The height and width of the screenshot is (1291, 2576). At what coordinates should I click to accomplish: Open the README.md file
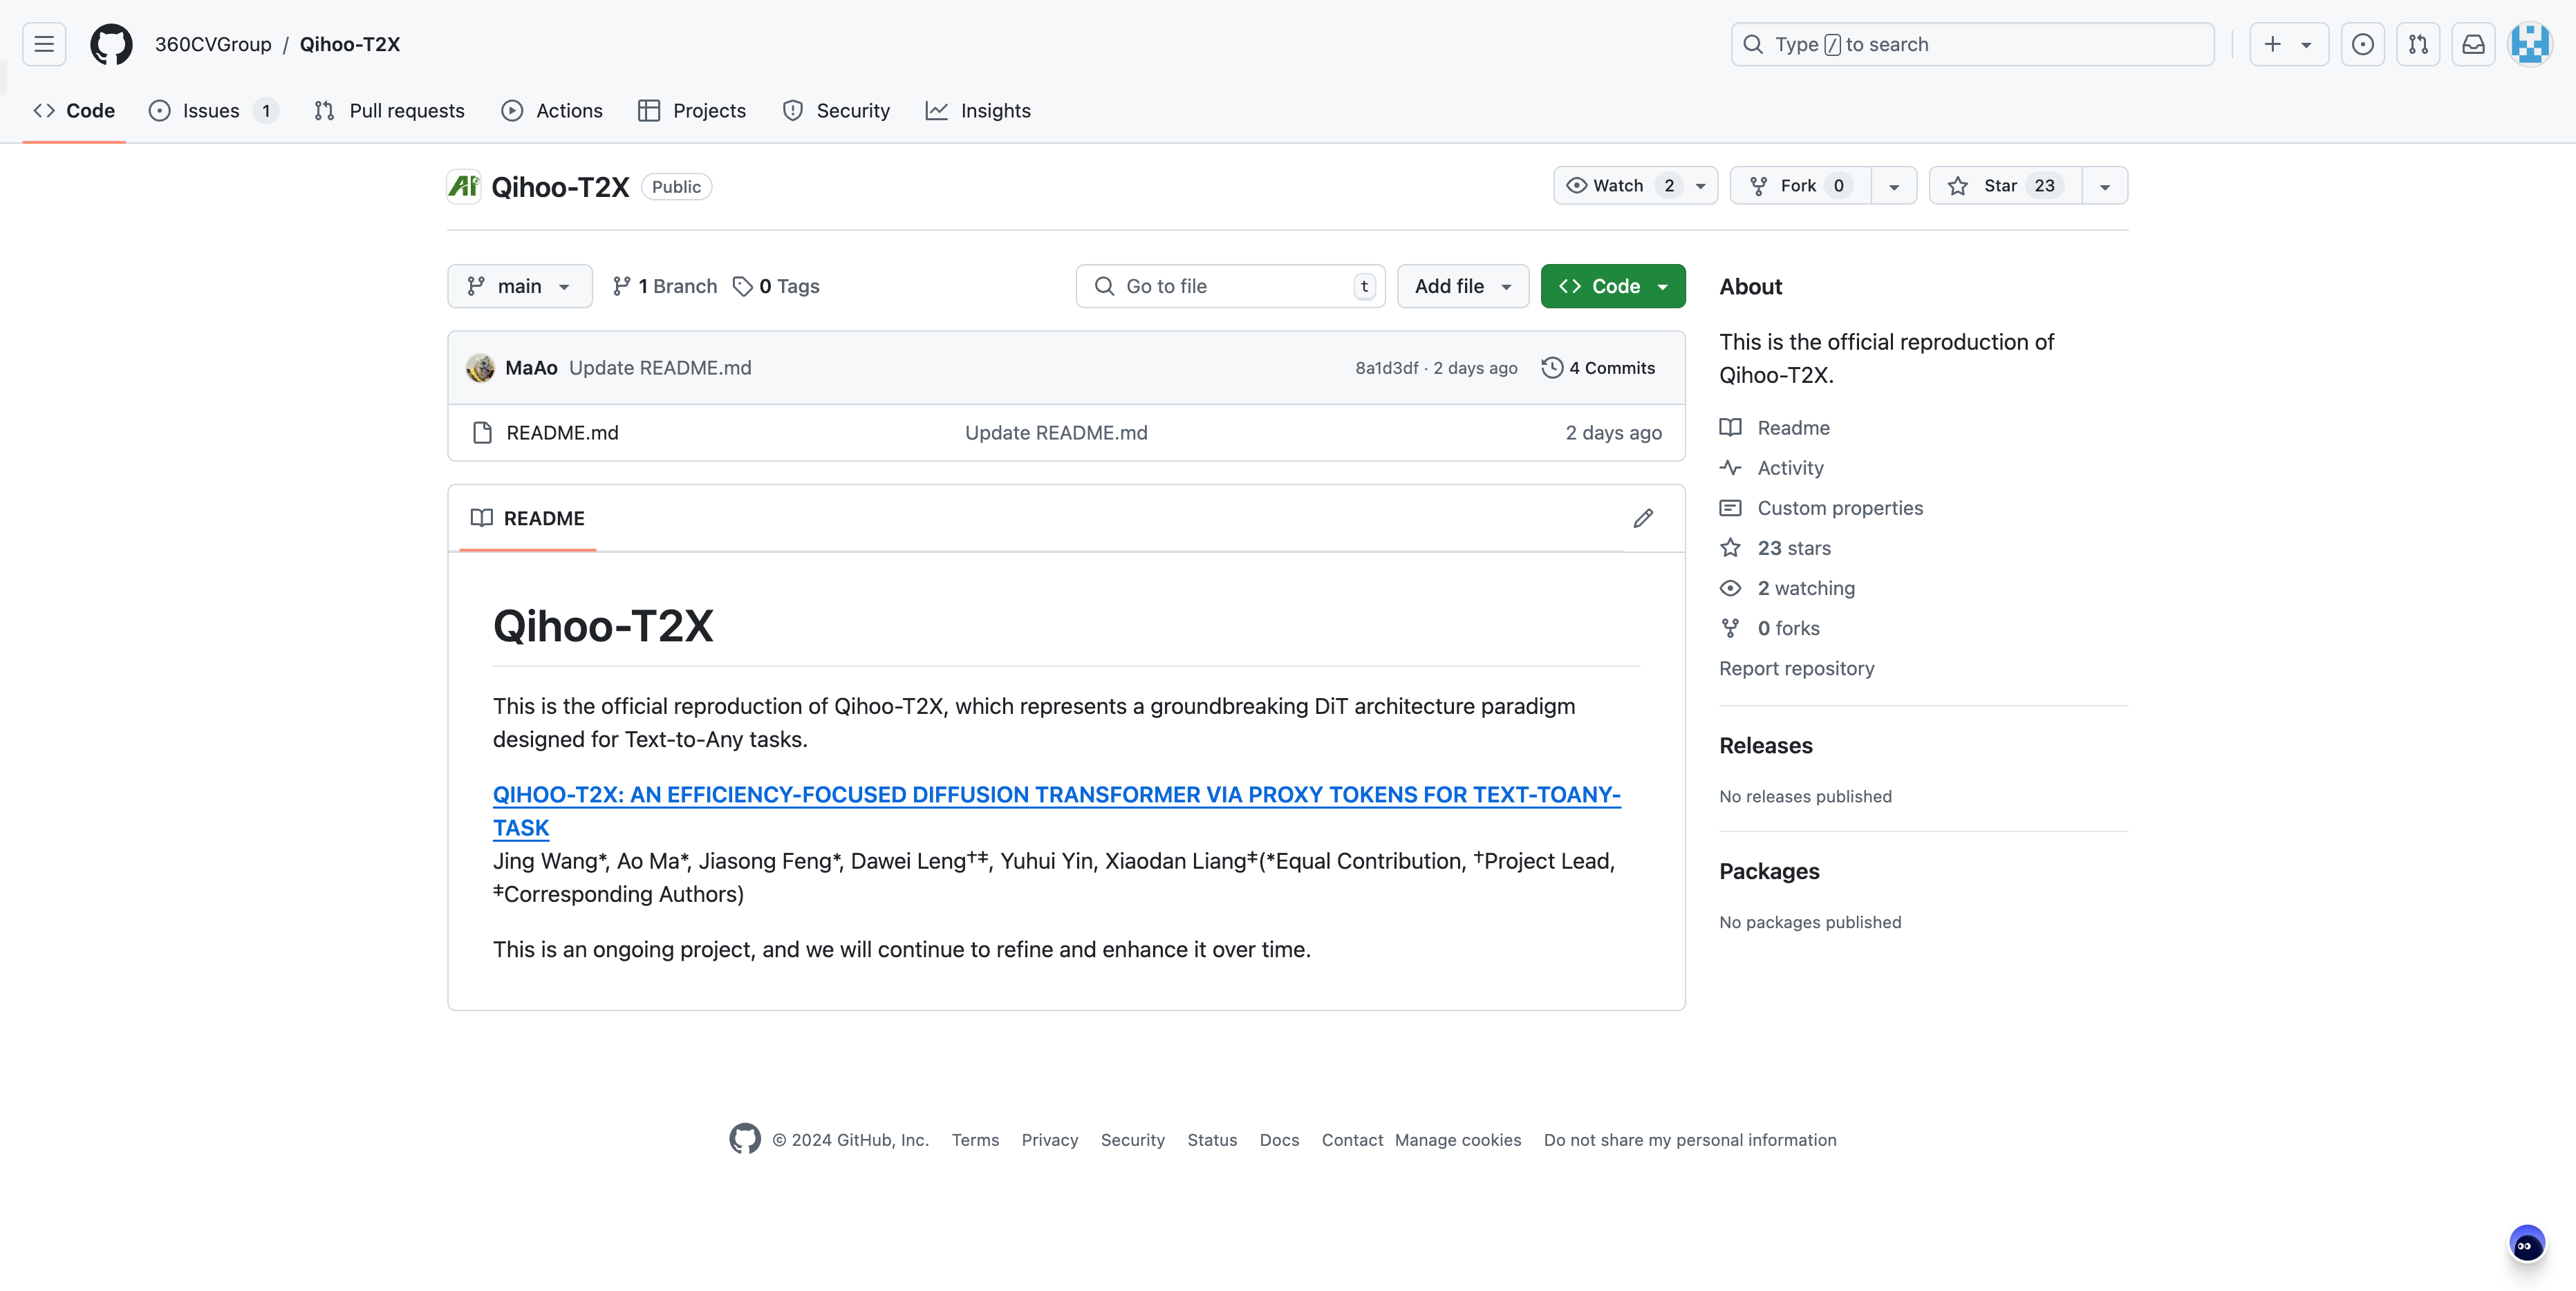562,433
